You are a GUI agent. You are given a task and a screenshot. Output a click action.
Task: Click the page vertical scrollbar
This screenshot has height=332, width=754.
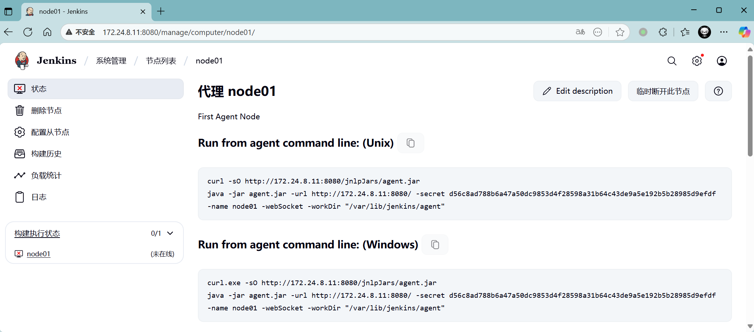750,108
